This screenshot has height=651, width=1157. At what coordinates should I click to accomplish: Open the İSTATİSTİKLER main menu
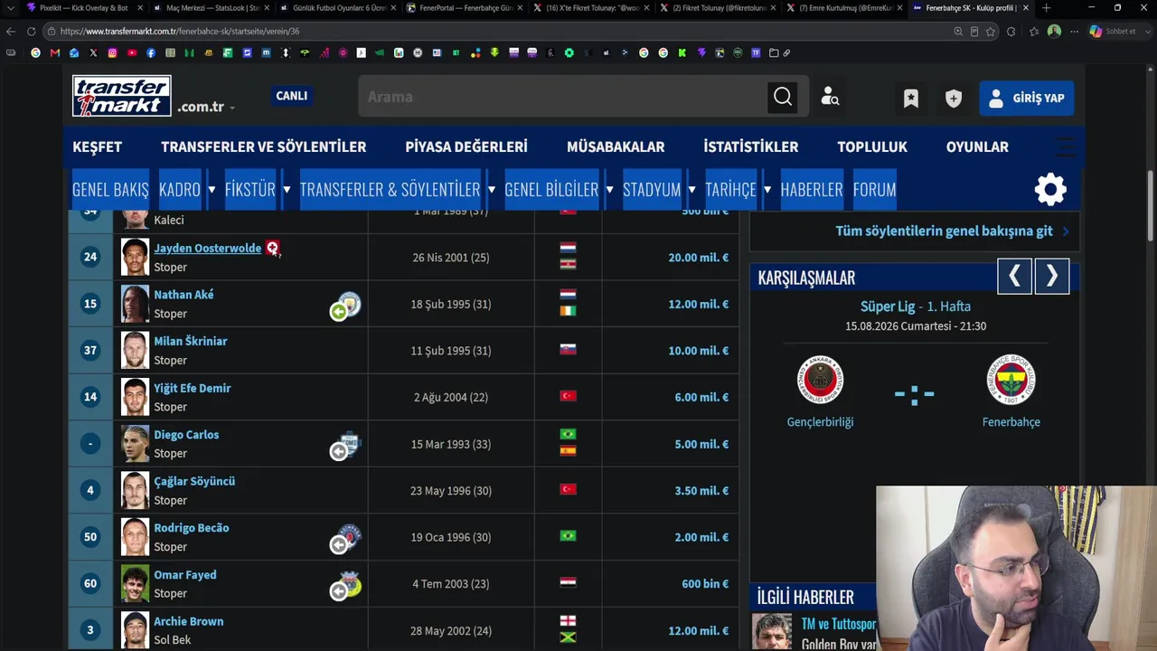pos(751,146)
